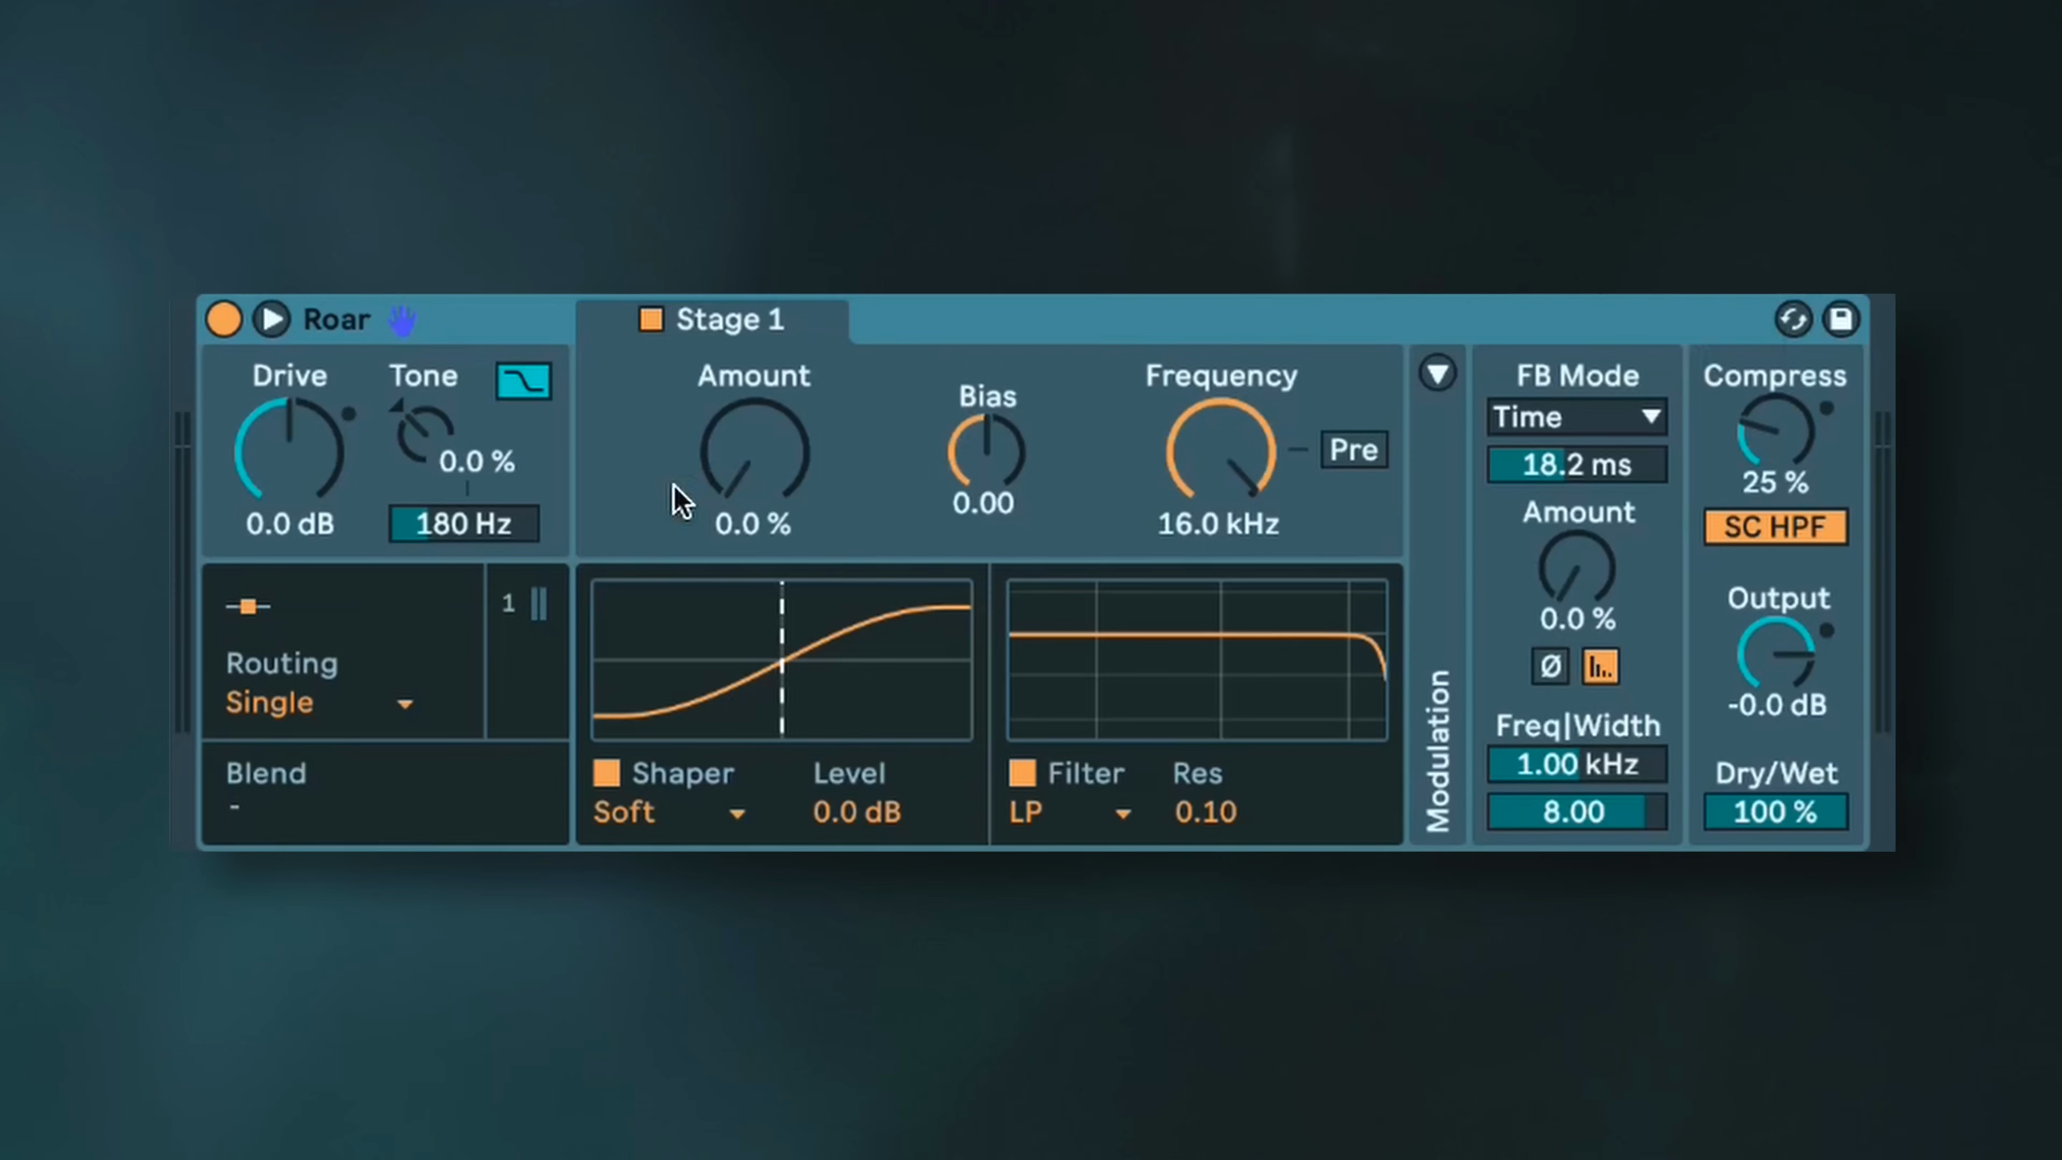The width and height of the screenshot is (2062, 1160).
Task: Click the Pre filter position button
Action: click(x=1354, y=450)
